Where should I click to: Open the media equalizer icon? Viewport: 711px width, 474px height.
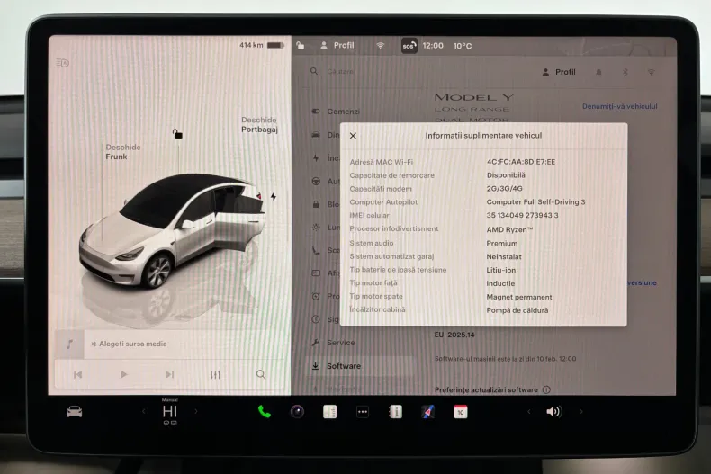215,374
